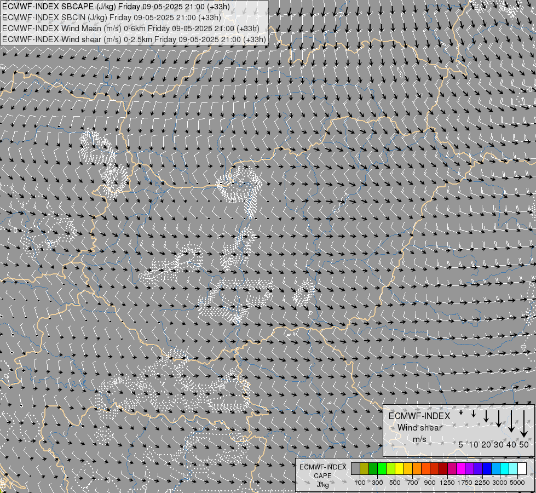
Task: Click the number 40 under shear arrows
Action: click(511, 444)
